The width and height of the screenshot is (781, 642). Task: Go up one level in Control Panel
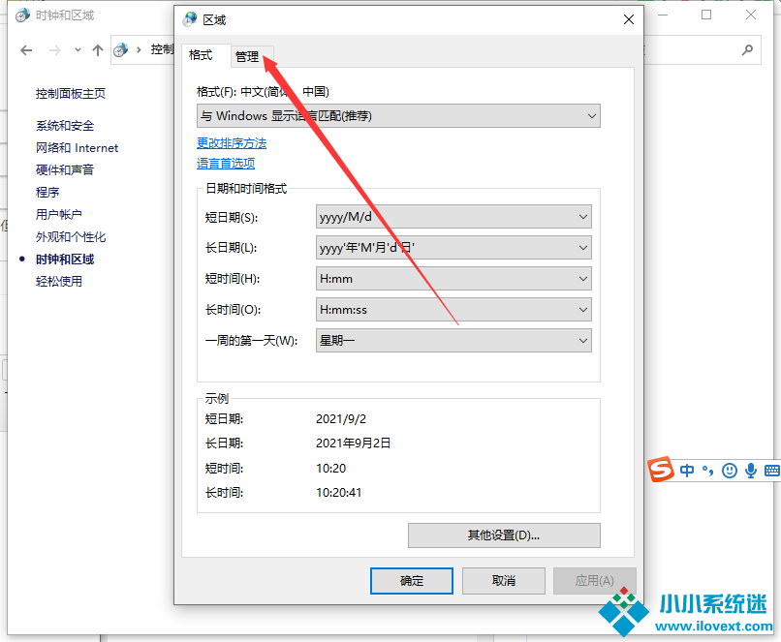click(98, 50)
